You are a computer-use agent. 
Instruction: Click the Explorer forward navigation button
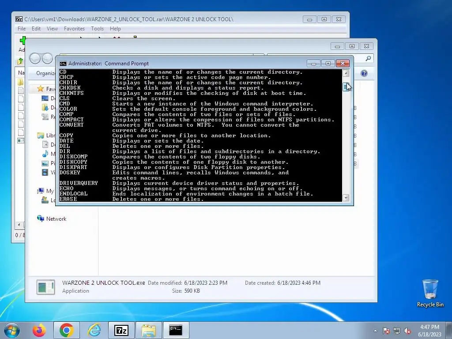pyautogui.click(x=47, y=58)
